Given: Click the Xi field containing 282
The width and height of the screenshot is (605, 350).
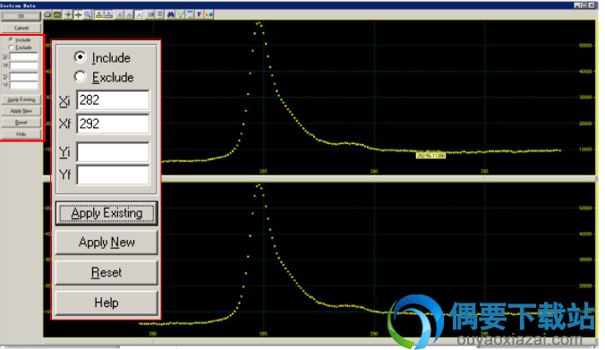Looking at the screenshot, I should (x=113, y=100).
